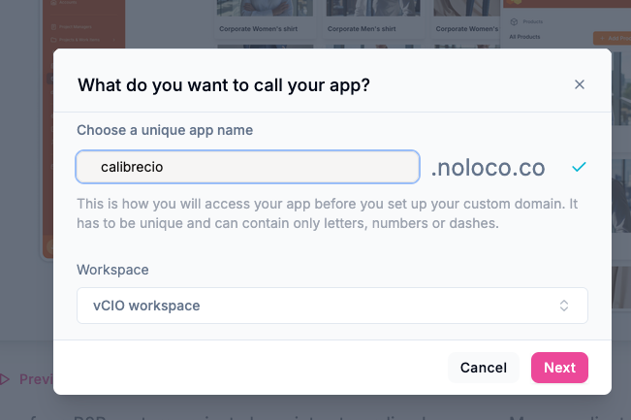Click the Workspace field label
This screenshot has width=631, height=420.
point(113,270)
